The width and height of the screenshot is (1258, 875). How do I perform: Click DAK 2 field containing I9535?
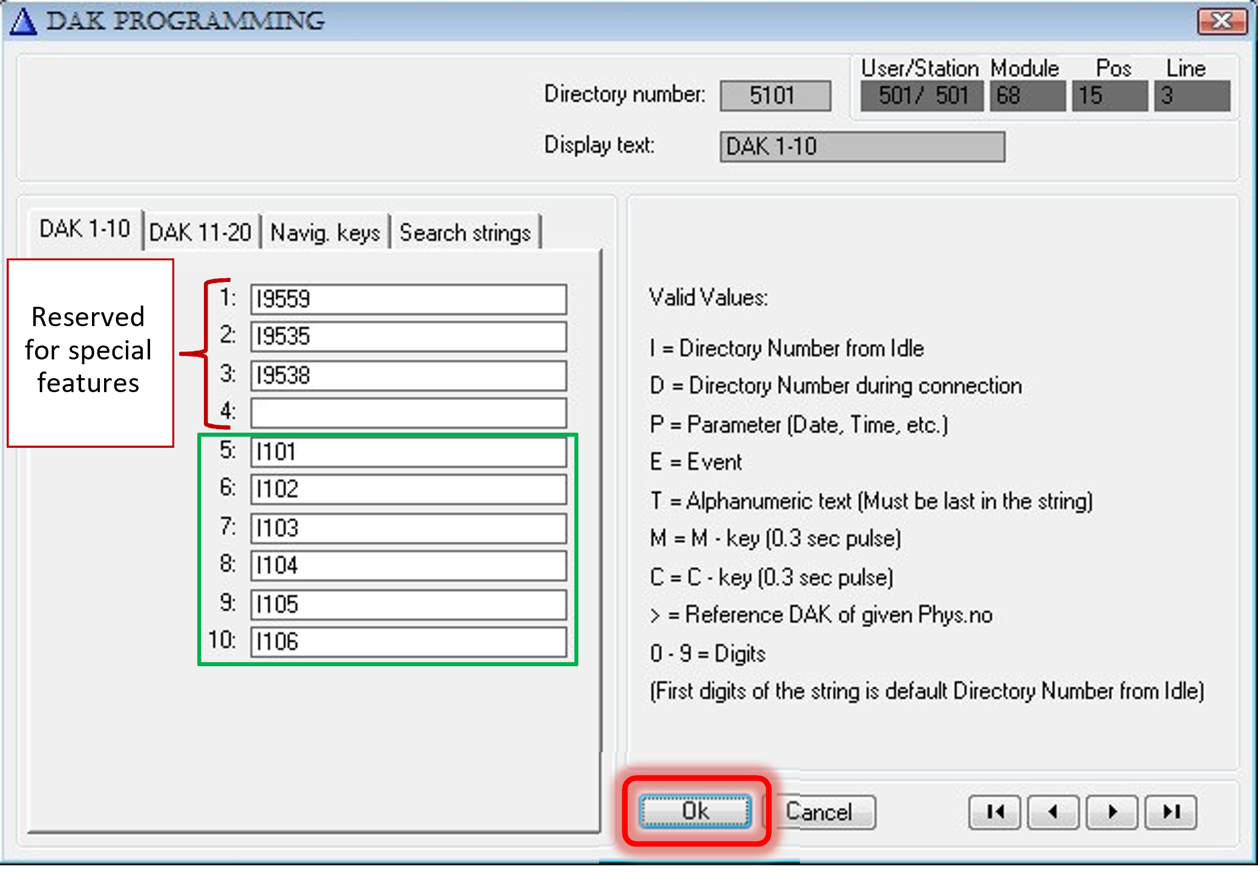[x=408, y=336]
